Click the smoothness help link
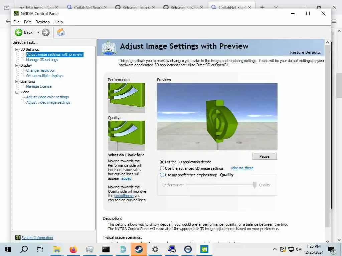This screenshot has height=256, width=342. point(124,196)
